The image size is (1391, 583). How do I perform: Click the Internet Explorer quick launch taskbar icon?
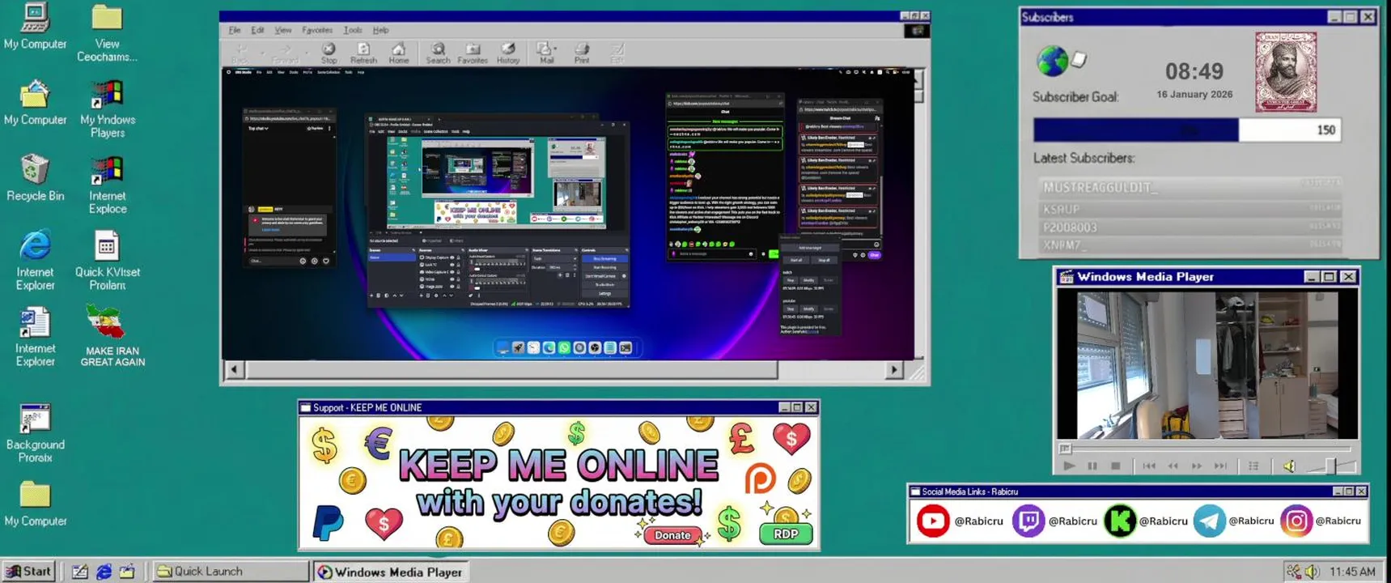tap(104, 572)
